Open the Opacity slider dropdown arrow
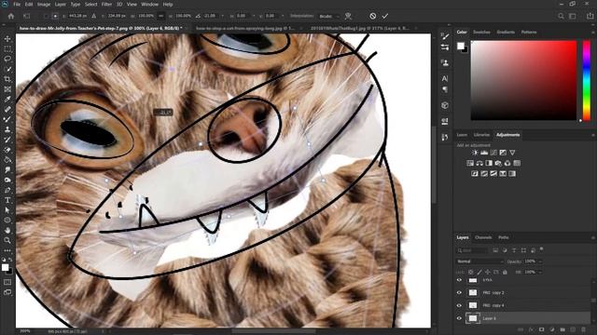 pyautogui.click(x=540, y=261)
